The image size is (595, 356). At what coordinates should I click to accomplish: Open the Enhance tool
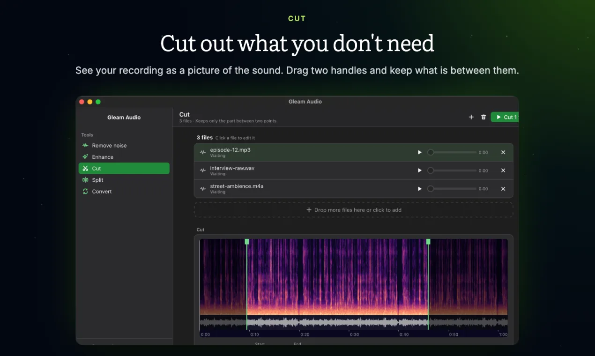coord(124,157)
